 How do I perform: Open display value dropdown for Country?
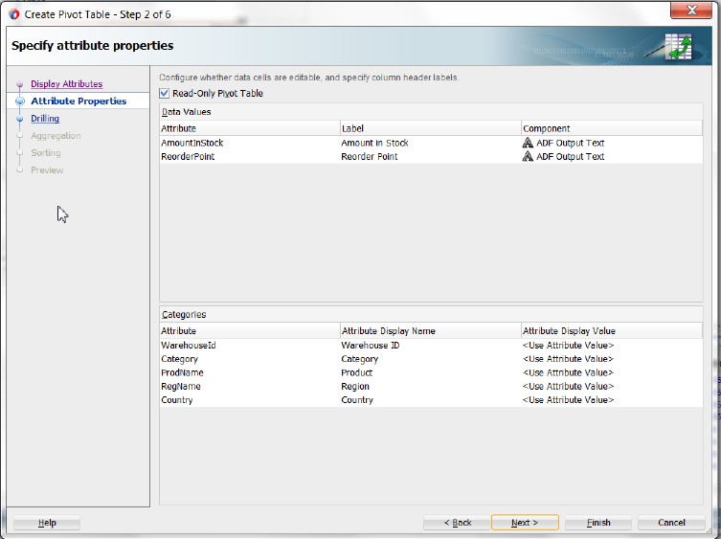pyautogui.click(x=612, y=400)
